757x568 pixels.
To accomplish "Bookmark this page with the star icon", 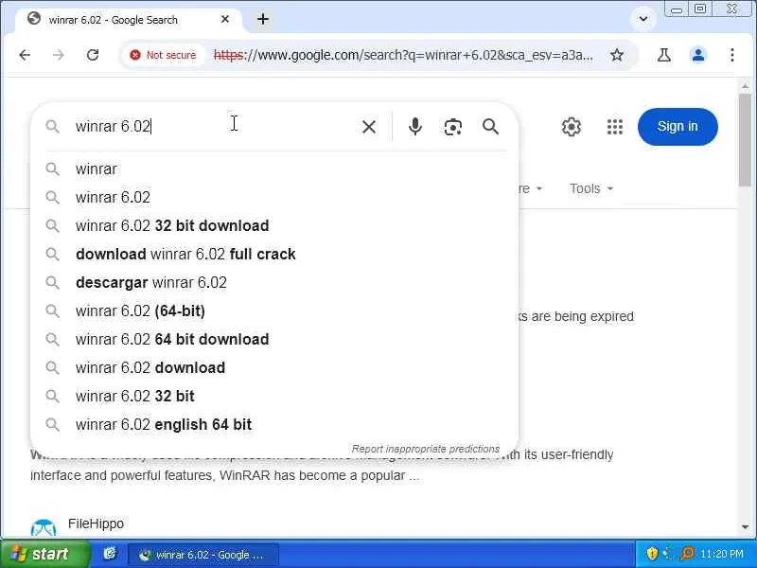I will coord(617,55).
